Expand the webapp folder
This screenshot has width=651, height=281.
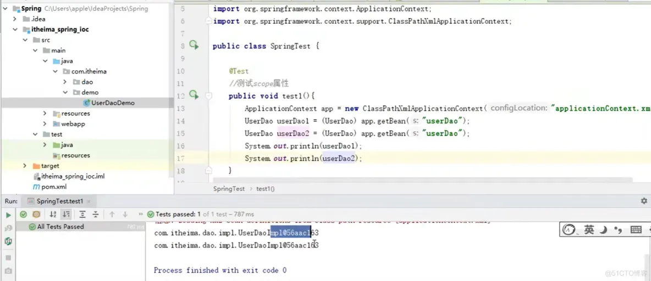(45, 123)
